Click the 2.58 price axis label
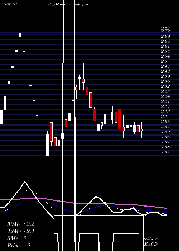The height and width of the screenshot is (251, 179). [x=165, y=51]
